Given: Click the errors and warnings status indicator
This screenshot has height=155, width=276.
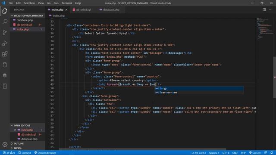Looking at the screenshot, I should [x=9, y=153].
